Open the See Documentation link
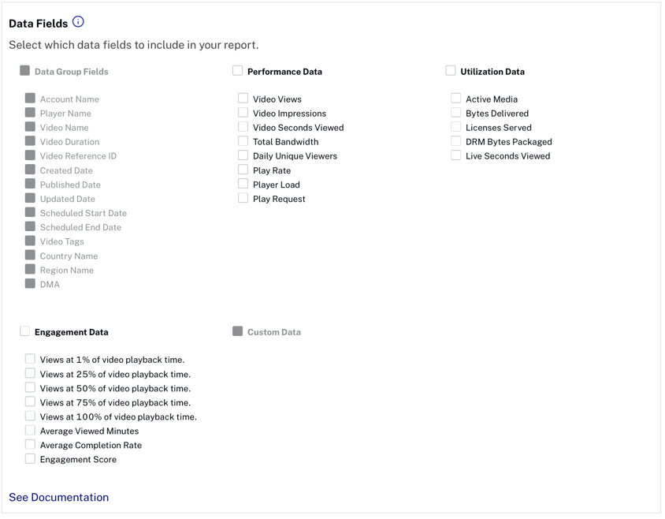 tap(58, 497)
